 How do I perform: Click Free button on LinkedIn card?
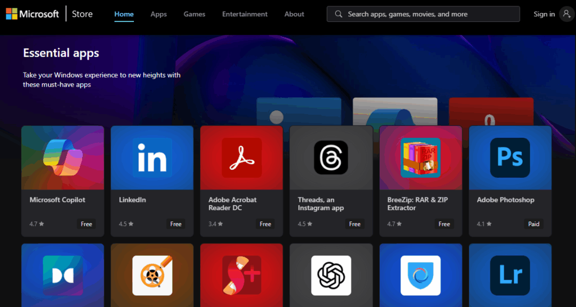(176, 224)
